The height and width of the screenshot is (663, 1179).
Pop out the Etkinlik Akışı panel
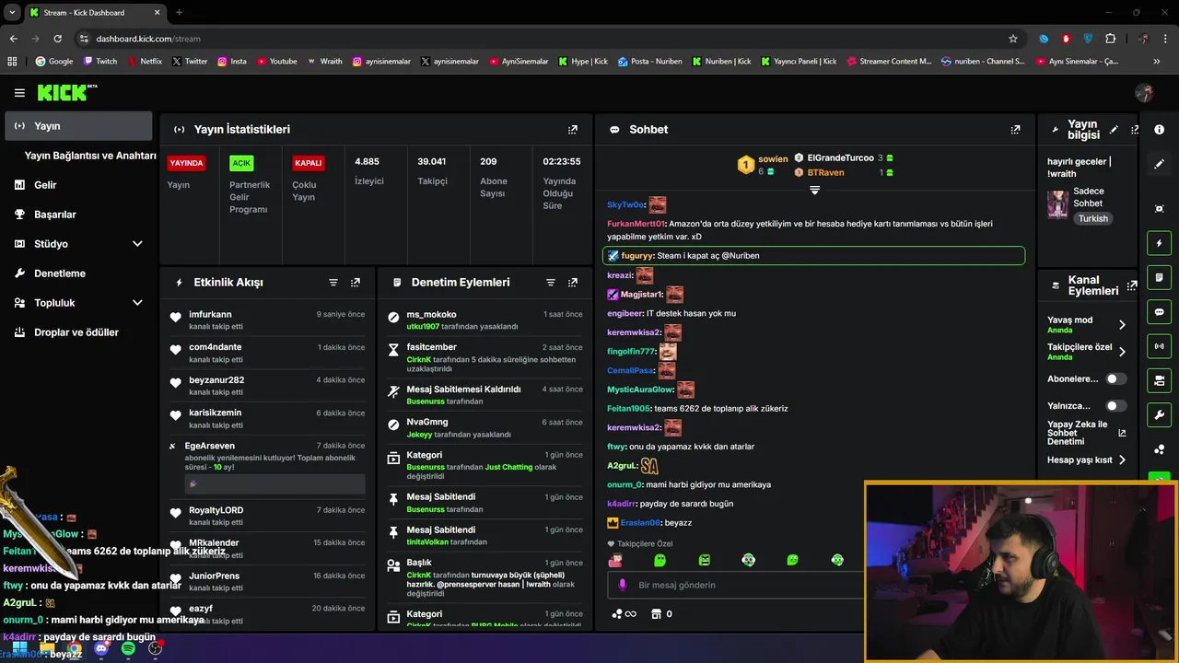[356, 283]
